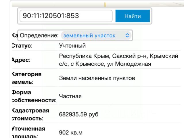Viewport: 184px width, 138px height.
Task: Select the Статус row label
Action: 22,46
